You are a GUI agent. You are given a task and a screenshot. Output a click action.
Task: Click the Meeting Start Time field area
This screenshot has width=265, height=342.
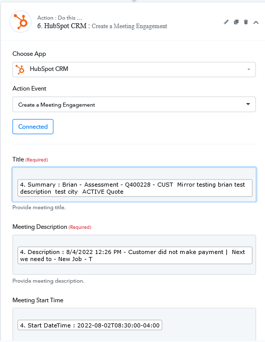(134, 324)
